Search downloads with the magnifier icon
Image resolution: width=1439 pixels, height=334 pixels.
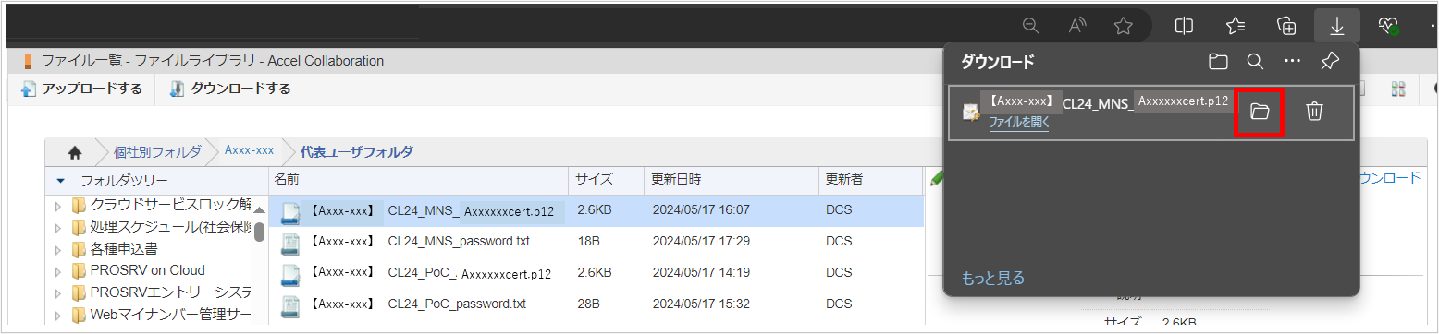[1255, 62]
